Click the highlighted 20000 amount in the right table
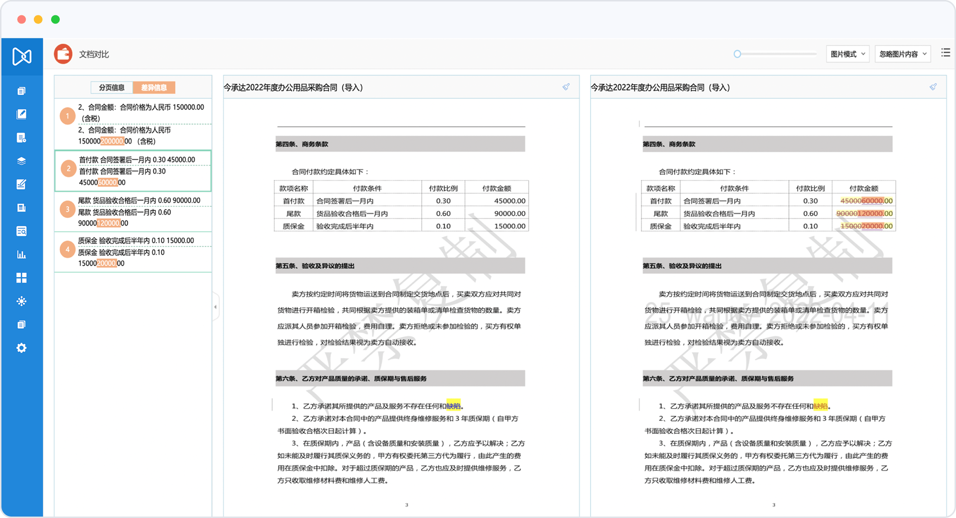Image resolution: width=956 pixels, height=518 pixels. click(x=872, y=226)
